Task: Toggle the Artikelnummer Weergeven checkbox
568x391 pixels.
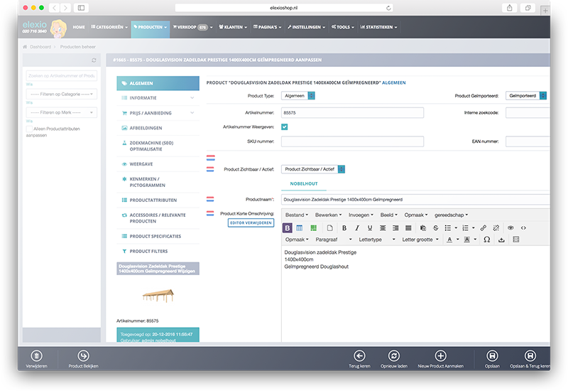Action: click(x=285, y=127)
